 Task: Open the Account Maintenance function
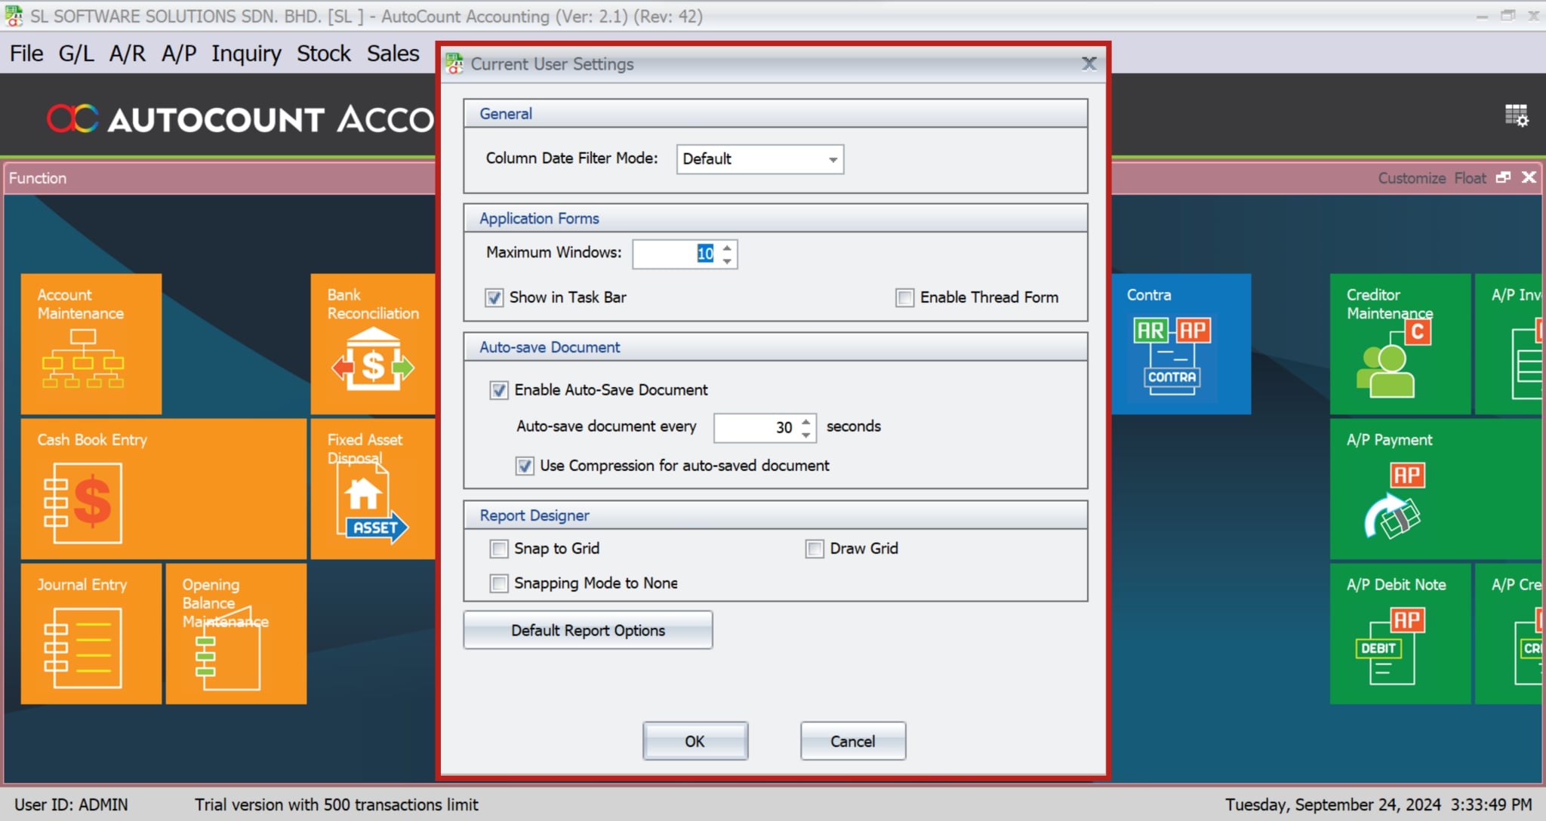(x=91, y=343)
